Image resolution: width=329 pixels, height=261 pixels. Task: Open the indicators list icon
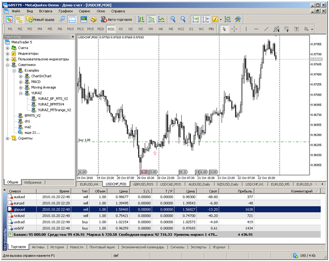point(215,19)
